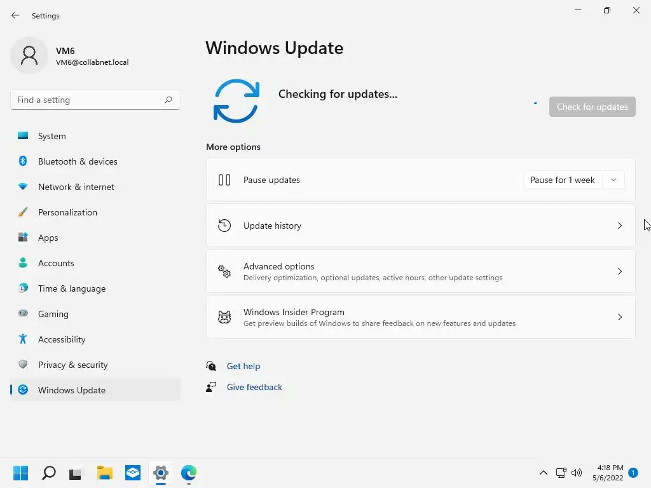Open taskbar Search
Image resolution: width=651 pixels, height=488 pixels.
(48, 473)
